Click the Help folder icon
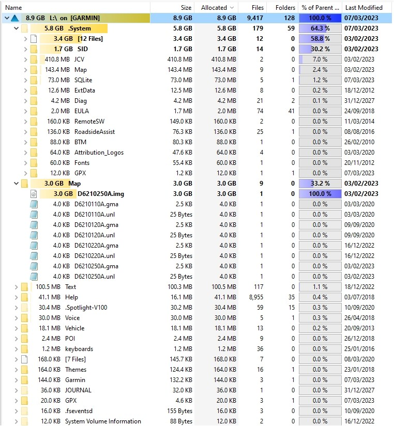 coord(24,297)
